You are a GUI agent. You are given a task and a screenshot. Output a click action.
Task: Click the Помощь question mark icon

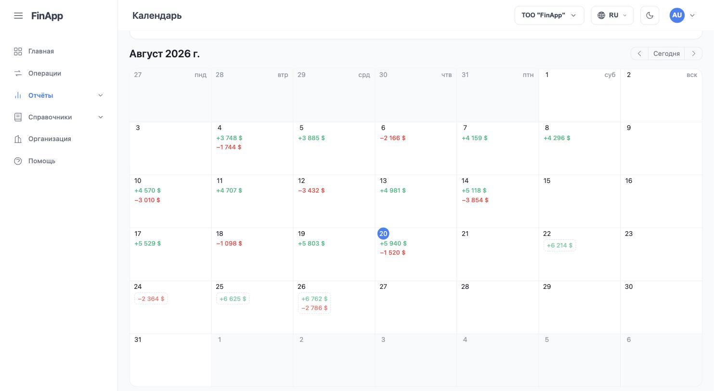point(18,161)
